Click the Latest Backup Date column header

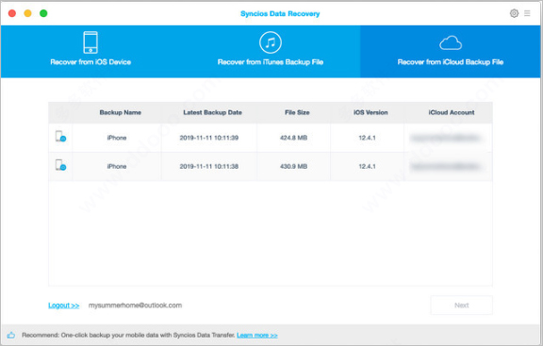(212, 112)
